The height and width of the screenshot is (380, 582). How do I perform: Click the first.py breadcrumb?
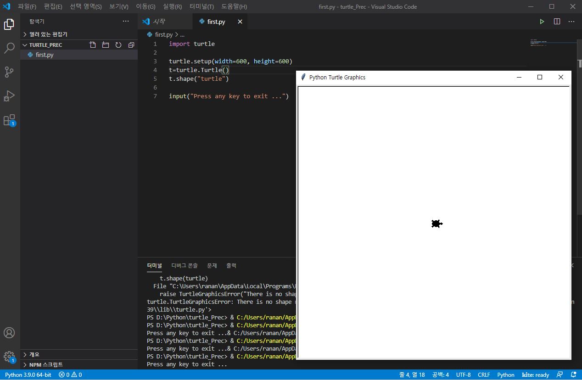[160, 34]
